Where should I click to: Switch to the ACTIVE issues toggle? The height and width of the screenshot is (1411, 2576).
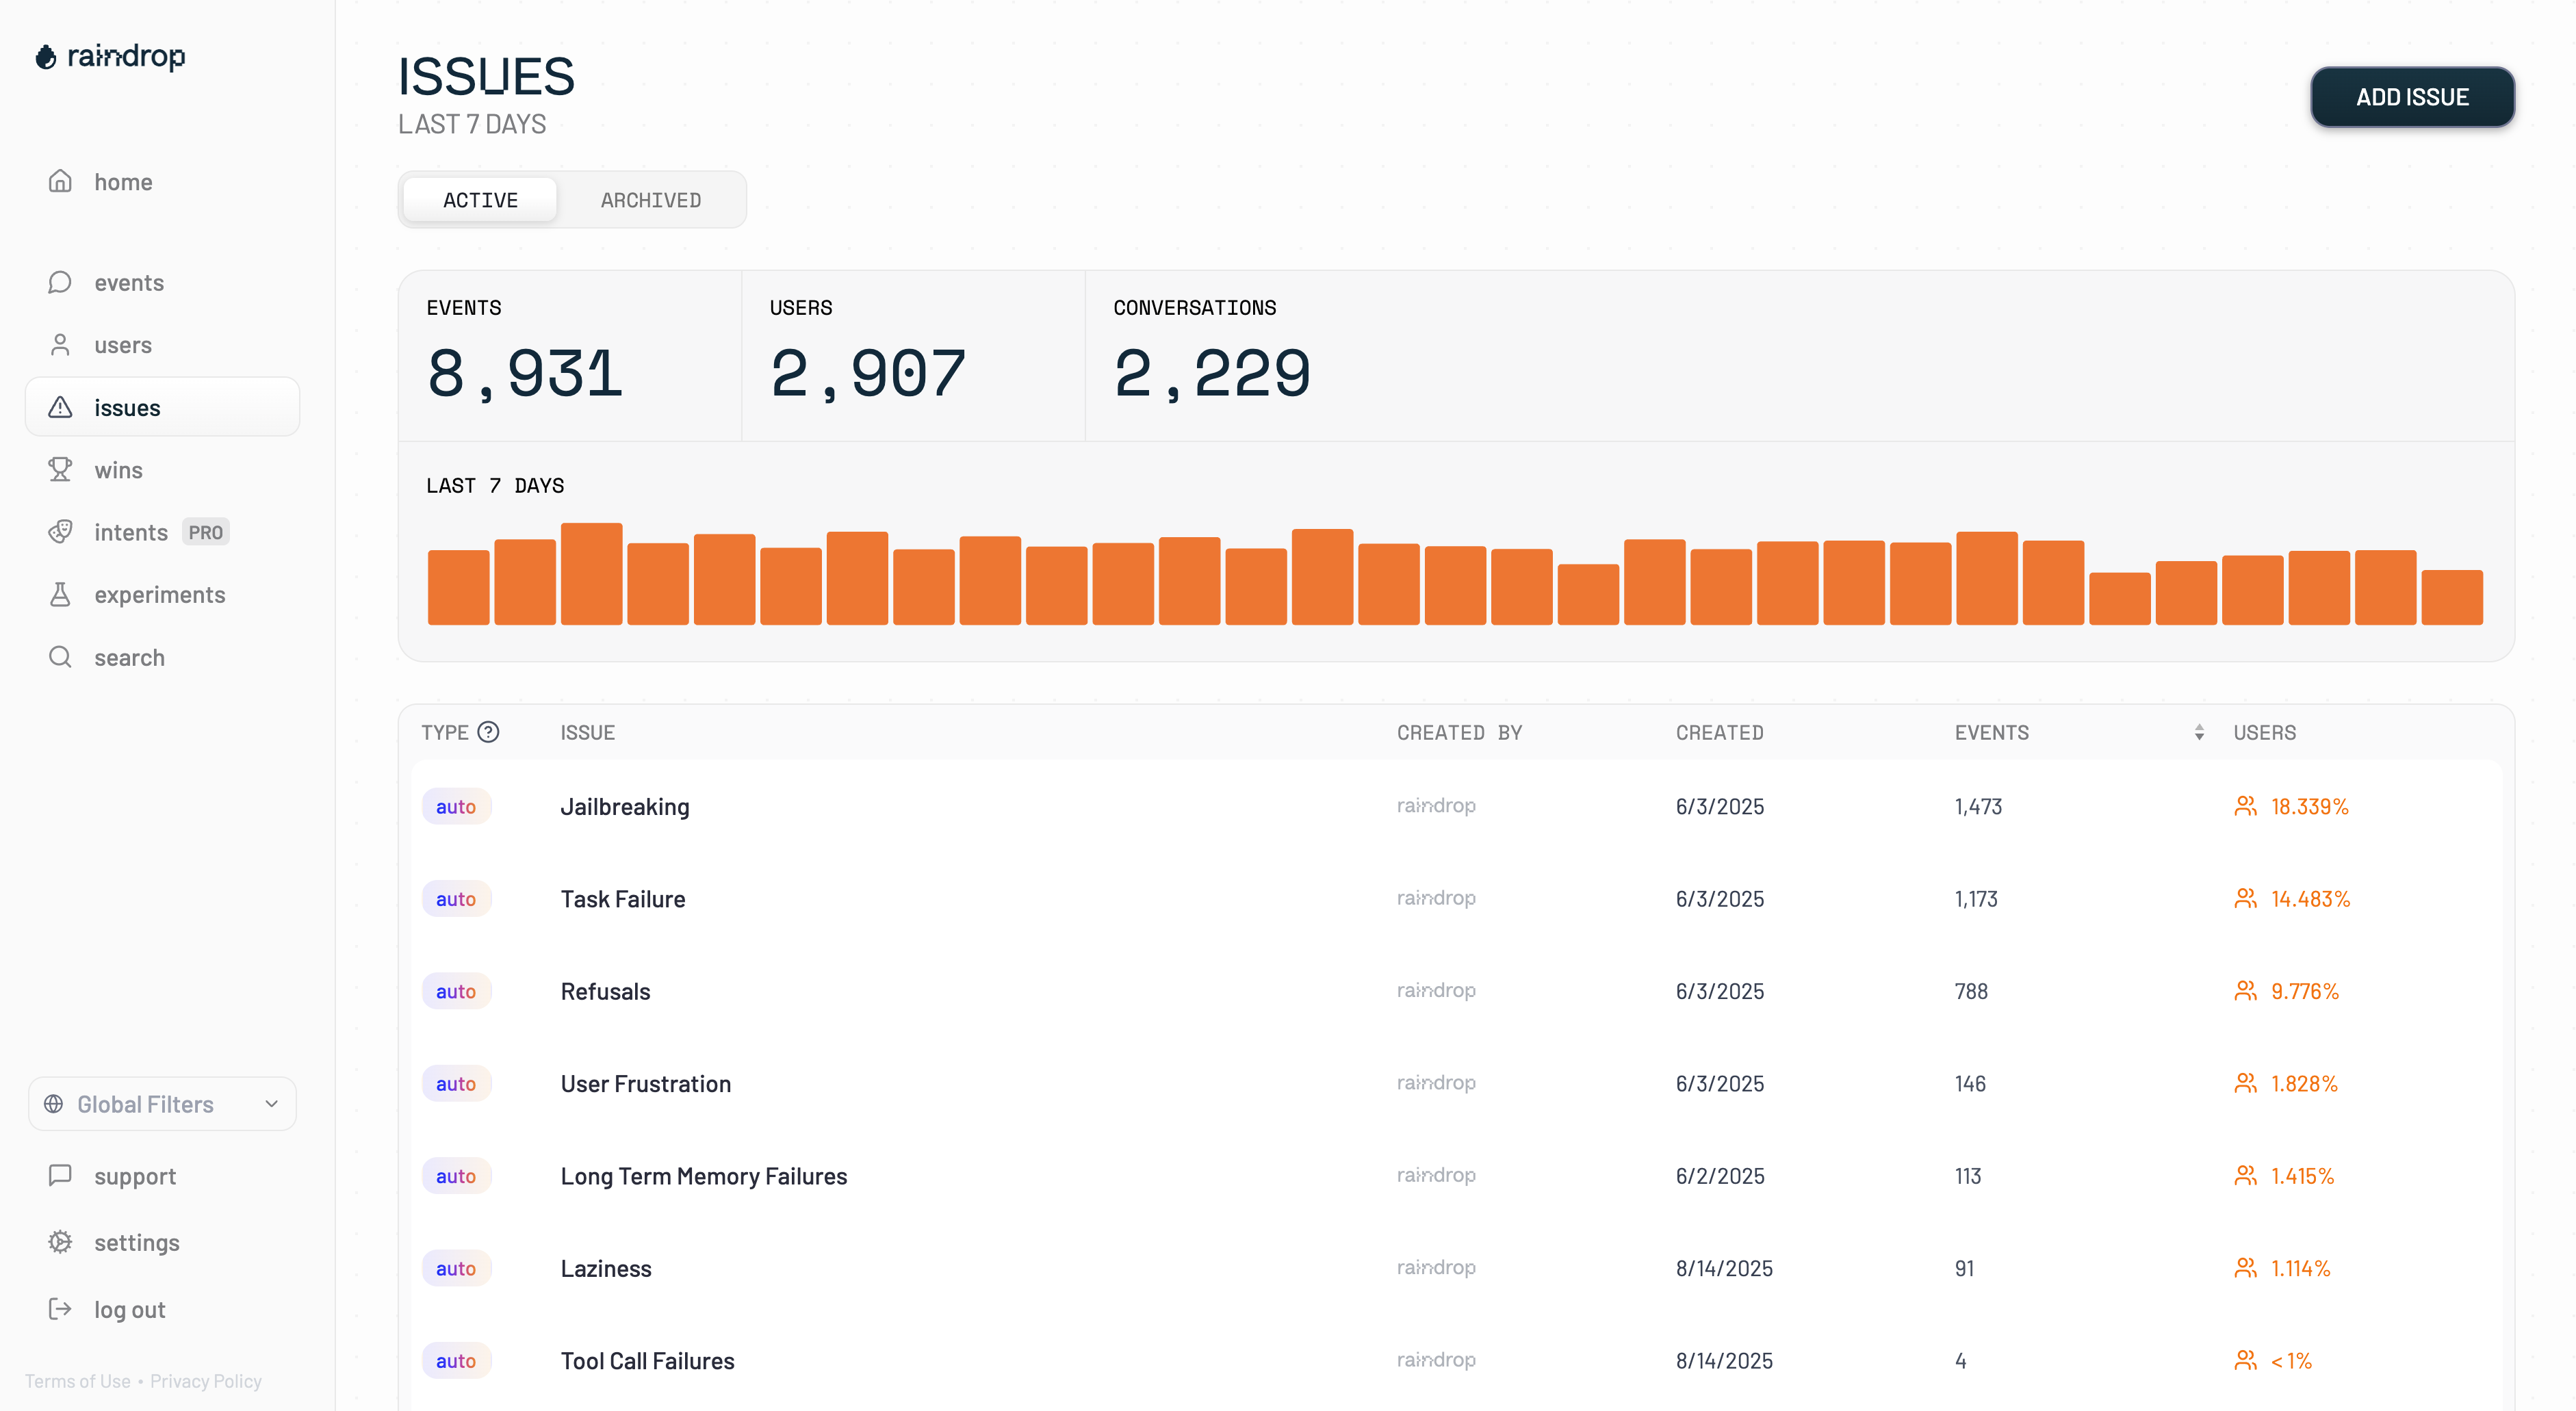[x=480, y=200]
